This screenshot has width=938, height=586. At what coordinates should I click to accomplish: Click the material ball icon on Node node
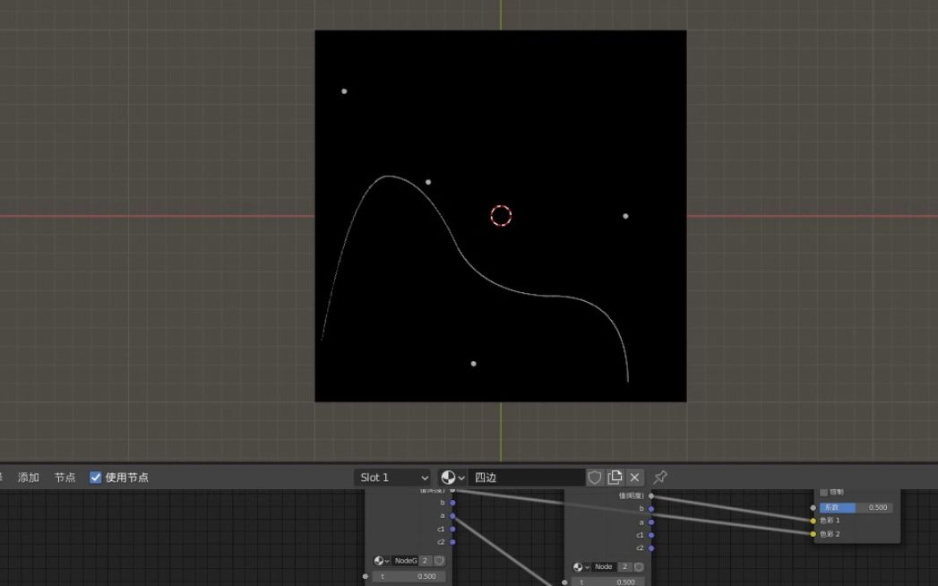pyautogui.click(x=578, y=566)
